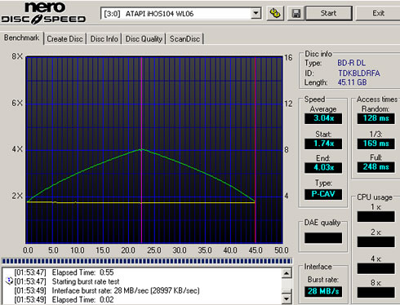The height and width of the screenshot is (305, 400).
Task: Click the Start button
Action: coord(329,13)
